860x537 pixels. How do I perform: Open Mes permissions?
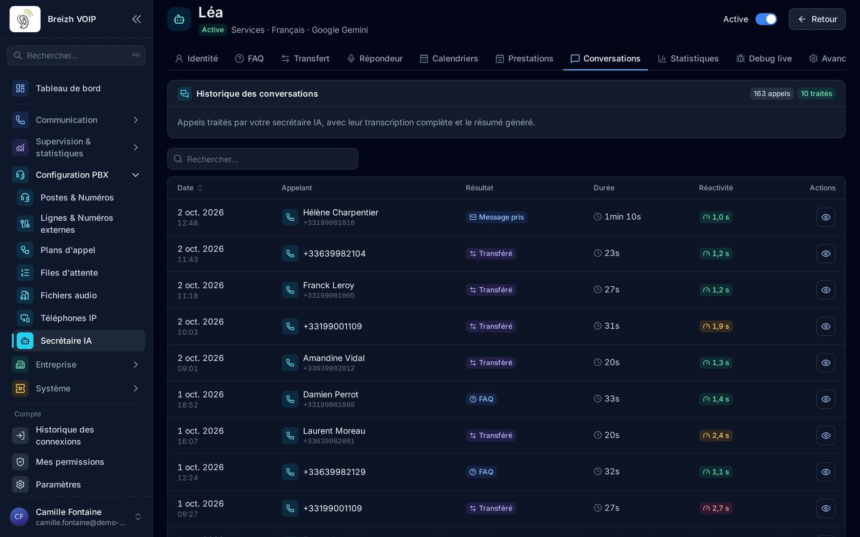click(x=76, y=462)
